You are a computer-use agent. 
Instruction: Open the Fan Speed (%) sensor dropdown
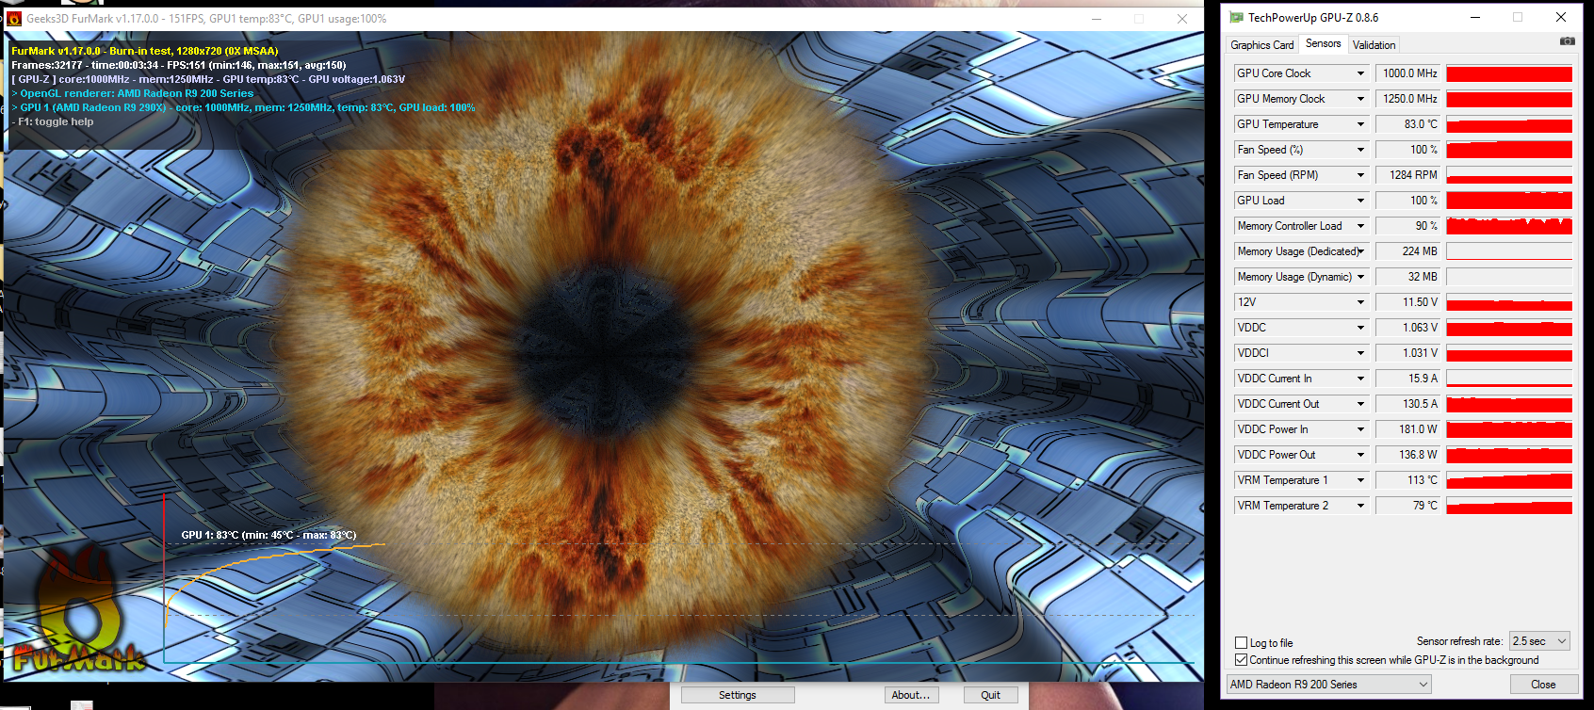pyautogui.click(x=1360, y=150)
